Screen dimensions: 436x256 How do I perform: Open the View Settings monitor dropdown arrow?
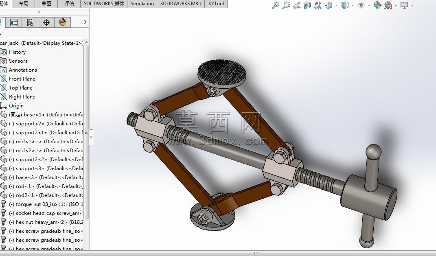click(412, 5)
